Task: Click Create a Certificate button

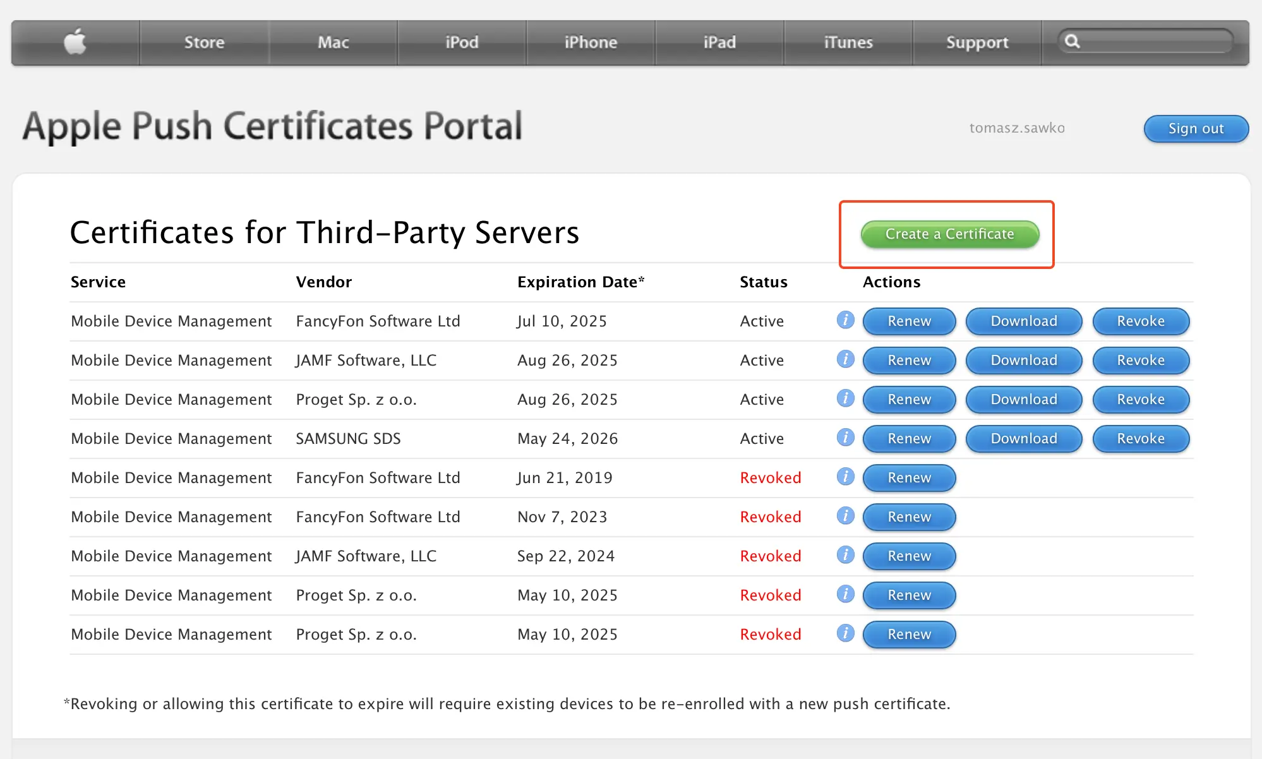Action: pyautogui.click(x=949, y=234)
